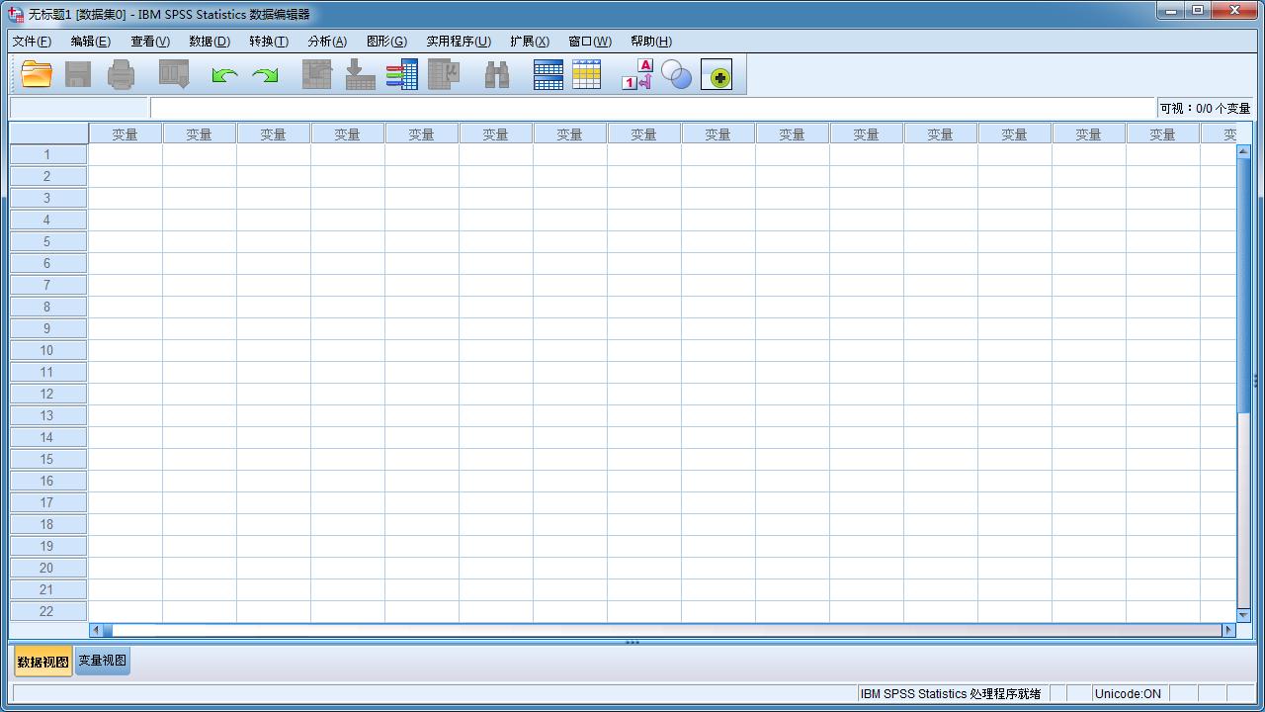1265x712 pixels.
Task: Open a data file
Action: click(x=37, y=74)
